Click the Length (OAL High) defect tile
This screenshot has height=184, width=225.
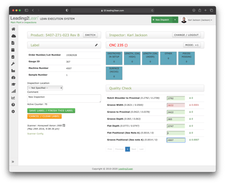[x=132, y=58]
